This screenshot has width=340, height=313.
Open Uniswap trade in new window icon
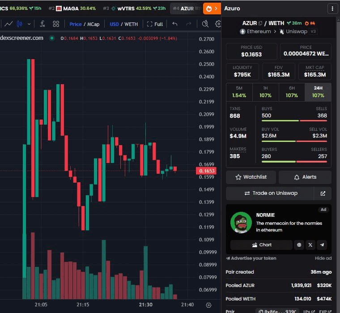click(323, 193)
